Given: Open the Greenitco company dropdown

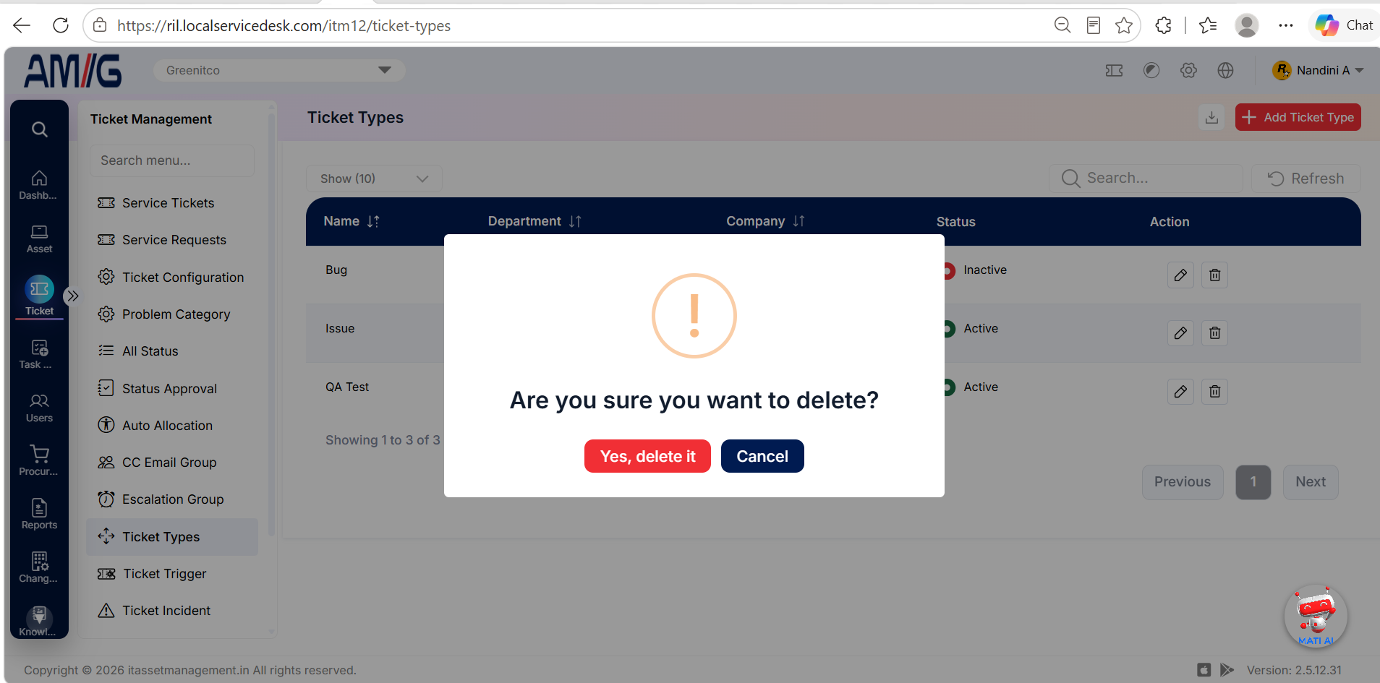Looking at the screenshot, I should tap(278, 70).
